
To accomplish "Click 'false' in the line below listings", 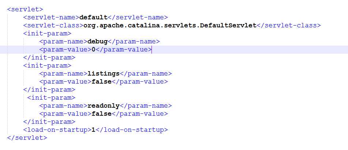I will point(102,82).
